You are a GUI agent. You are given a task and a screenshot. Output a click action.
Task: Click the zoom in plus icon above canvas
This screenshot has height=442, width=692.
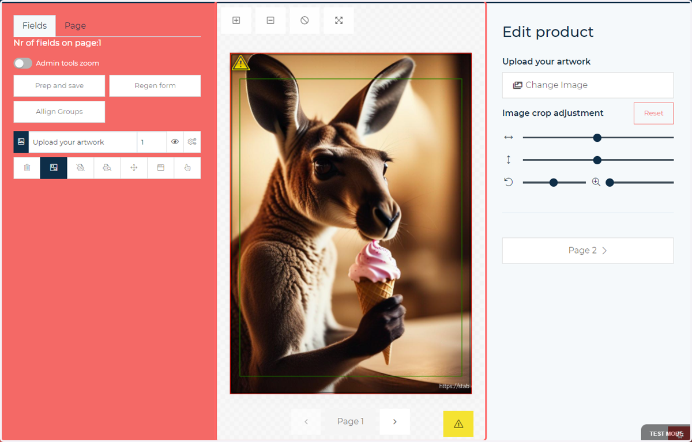tap(236, 20)
